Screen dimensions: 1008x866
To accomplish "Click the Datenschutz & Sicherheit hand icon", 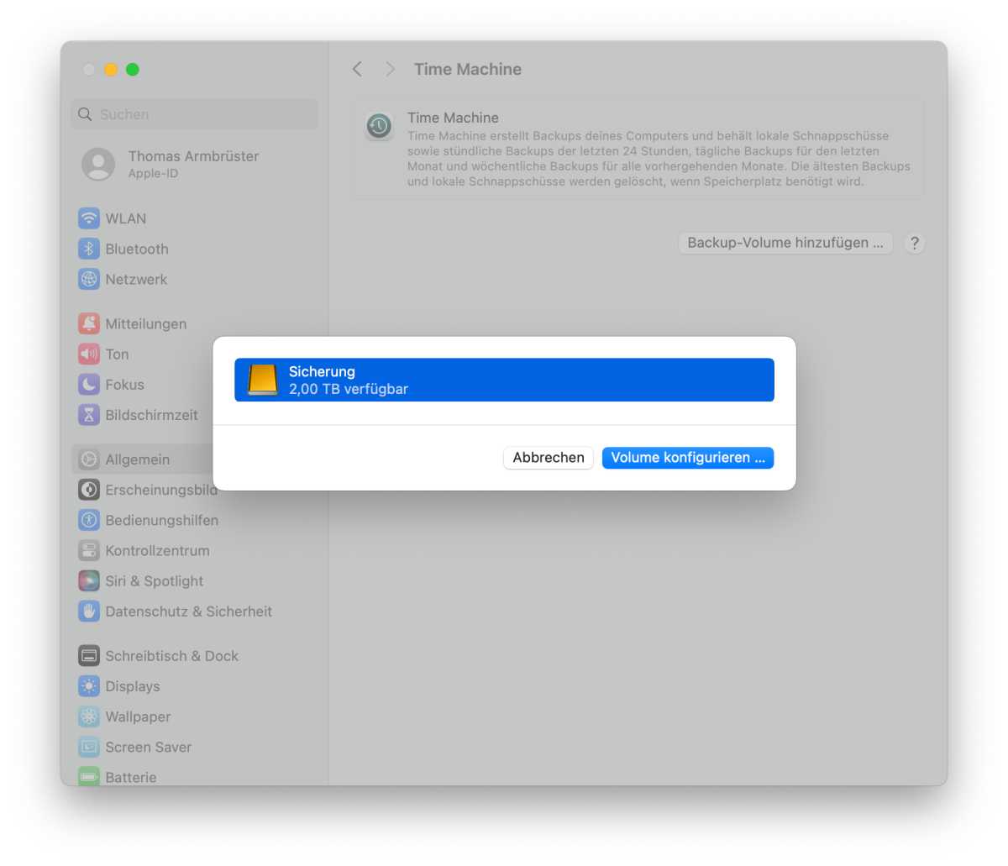I will click(89, 611).
